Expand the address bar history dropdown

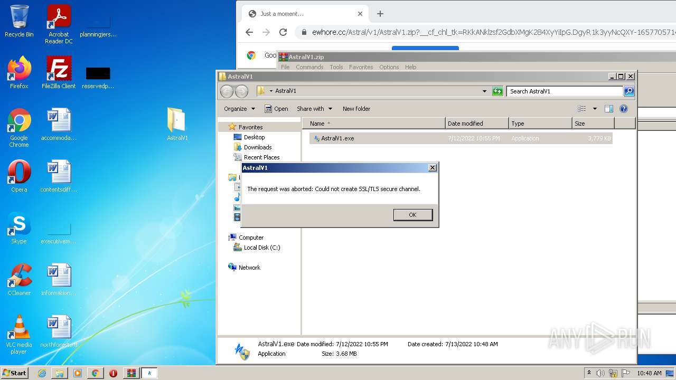(484, 91)
